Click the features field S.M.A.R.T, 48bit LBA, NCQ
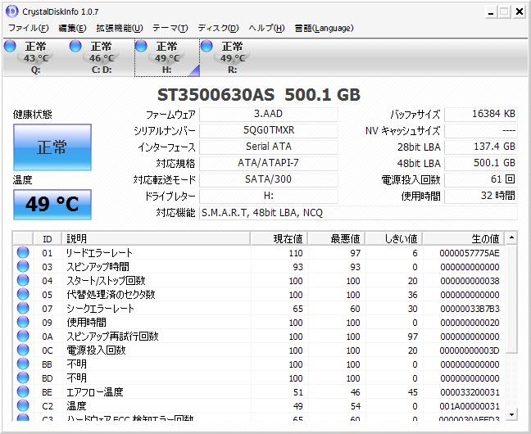531x434 pixels. tap(358, 213)
